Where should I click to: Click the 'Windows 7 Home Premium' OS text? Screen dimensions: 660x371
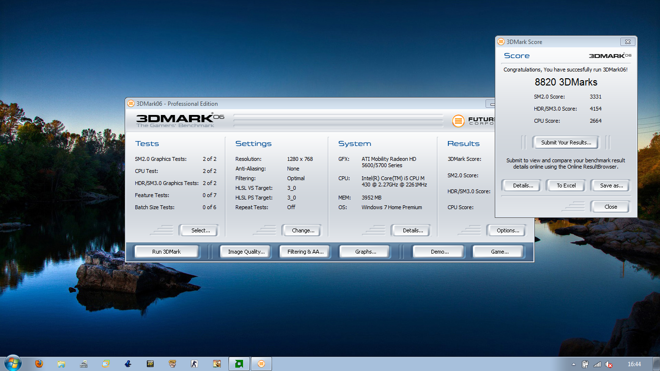point(391,207)
